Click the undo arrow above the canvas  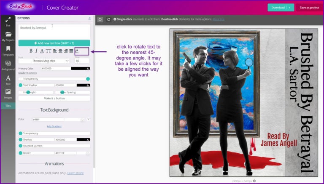100,19
